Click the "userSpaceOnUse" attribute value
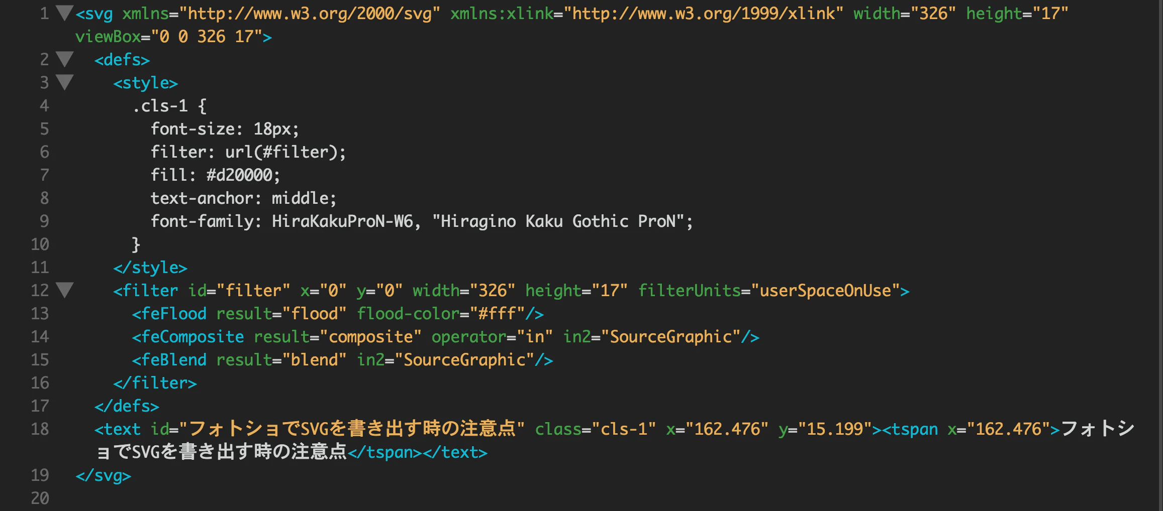This screenshot has width=1163, height=511. coord(825,291)
